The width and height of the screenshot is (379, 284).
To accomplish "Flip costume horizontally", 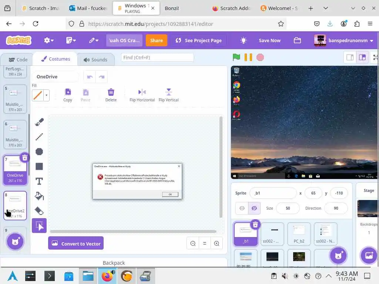I will [x=142, y=95].
